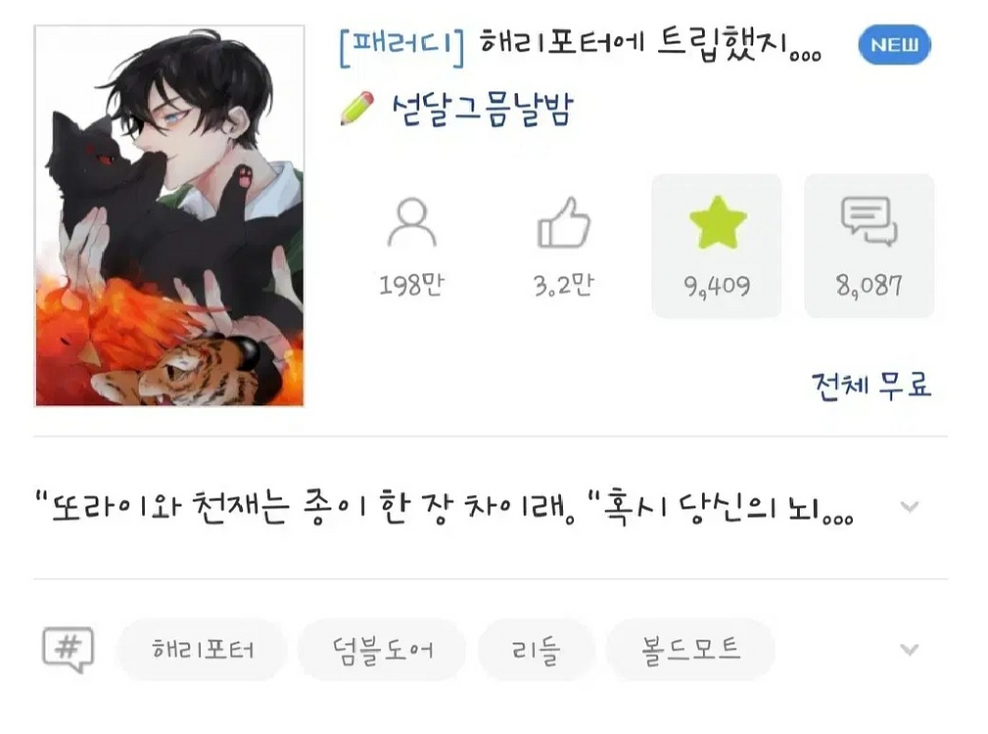The width and height of the screenshot is (988, 734).
Task: Open the novel cover thumbnail
Action: (168, 216)
